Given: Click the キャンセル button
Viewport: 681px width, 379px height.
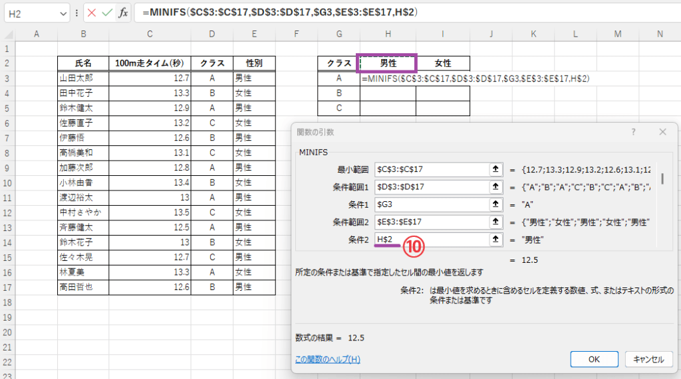Looking at the screenshot, I should (x=648, y=359).
